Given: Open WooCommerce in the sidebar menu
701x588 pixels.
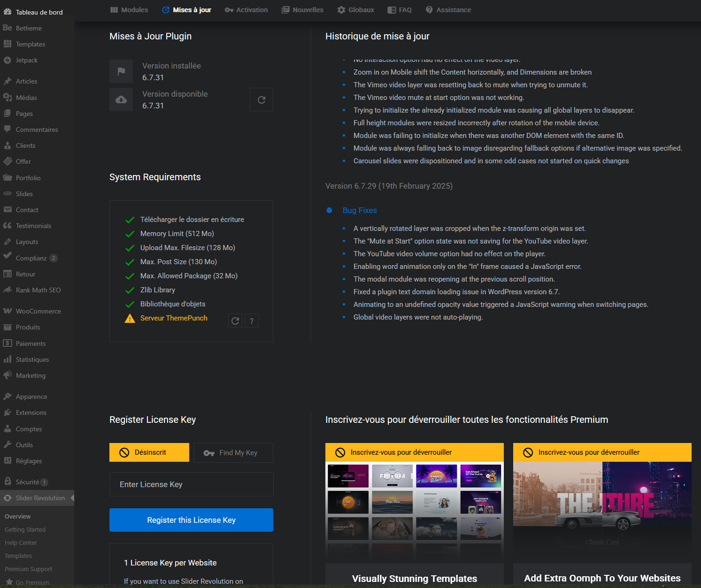Looking at the screenshot, I should click(x=38, y=311).
